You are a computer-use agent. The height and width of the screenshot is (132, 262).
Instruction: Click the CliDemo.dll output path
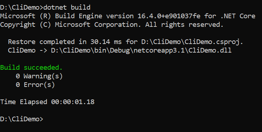(141, 50)
